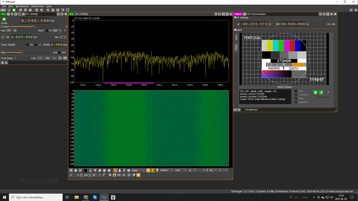The image size is (358, 201).
Task: Save spectrum data with disk icon
Action: point(114,175)
